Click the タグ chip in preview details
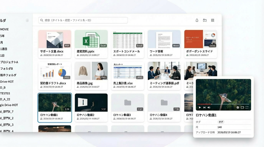This screenshot has width=264, height=147. (x=221, y=122)
